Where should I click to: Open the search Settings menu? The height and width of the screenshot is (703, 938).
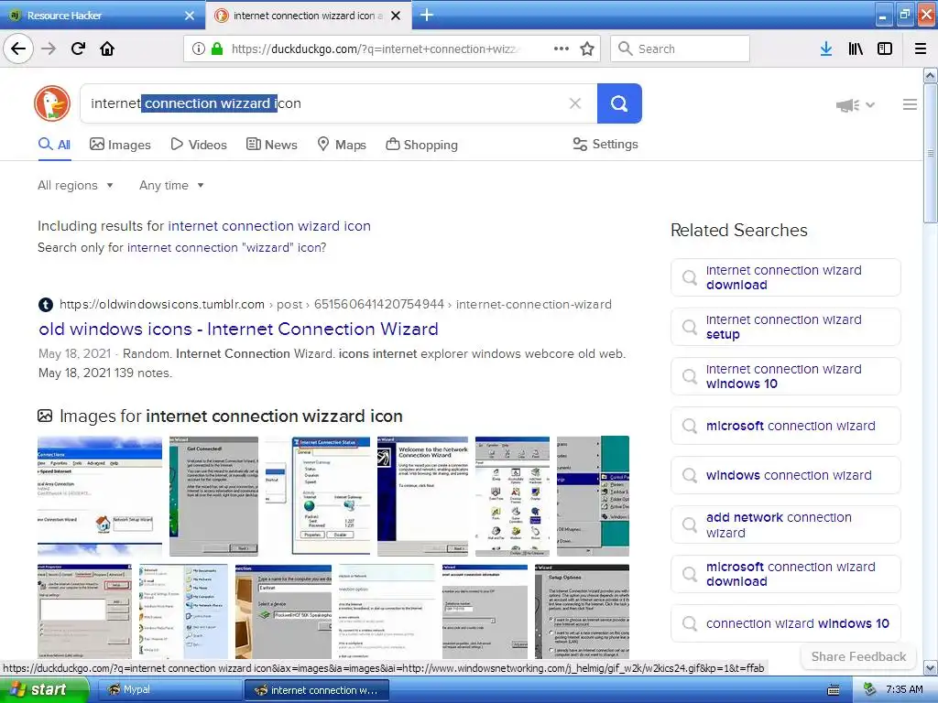[605, 144]
